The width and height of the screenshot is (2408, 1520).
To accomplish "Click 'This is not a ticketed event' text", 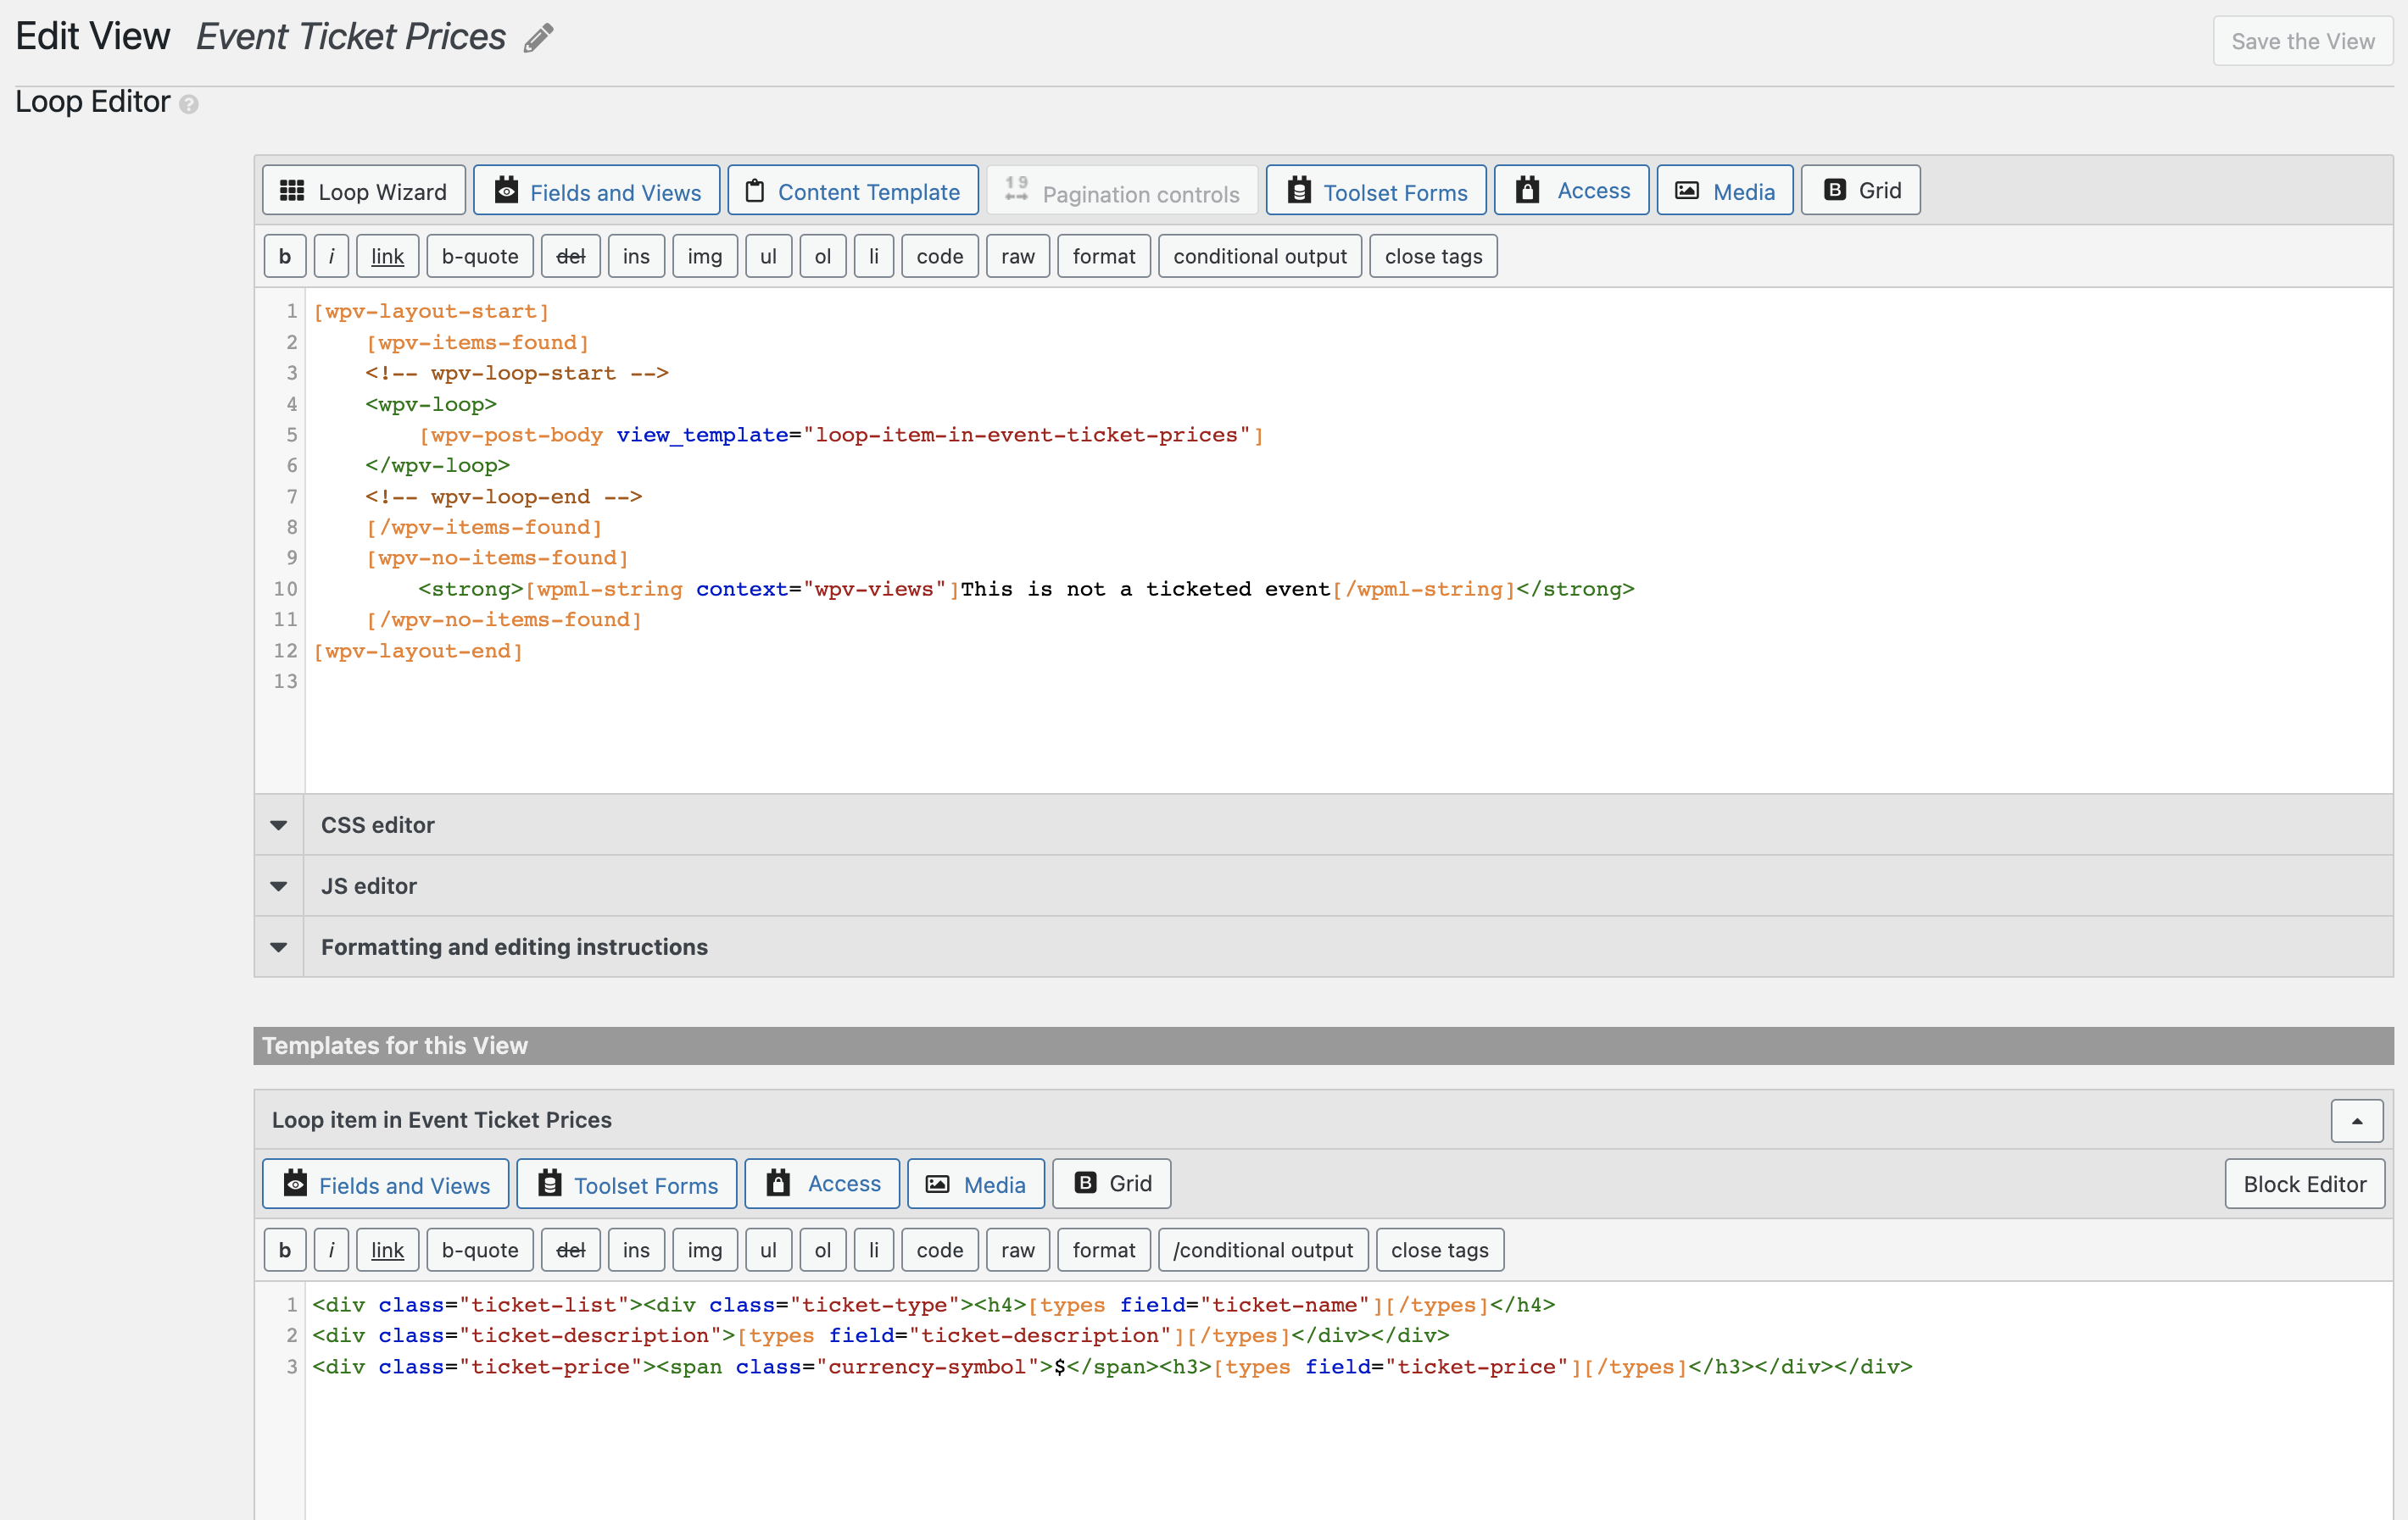I will pyautogui.click(x=1145, y=589).
